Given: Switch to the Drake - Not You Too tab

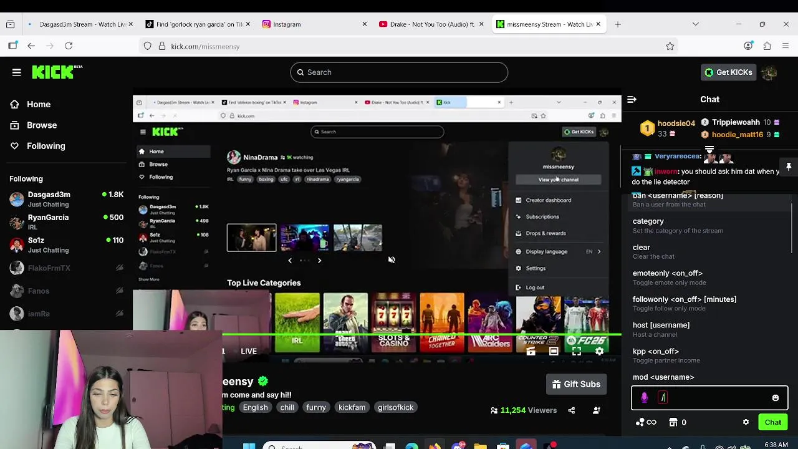Looking at the screenshot, I should [x=431, y=24].
